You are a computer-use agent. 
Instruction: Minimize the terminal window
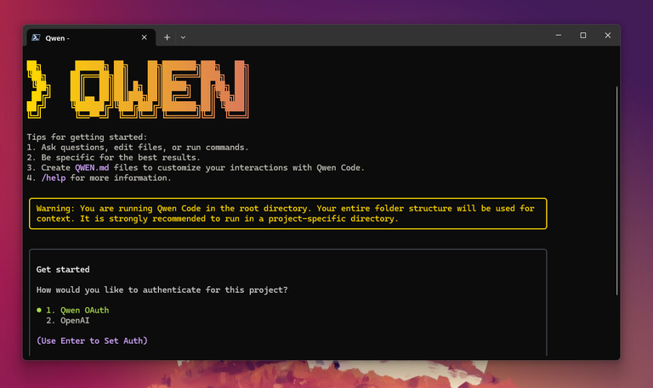(x=559, y=36)
